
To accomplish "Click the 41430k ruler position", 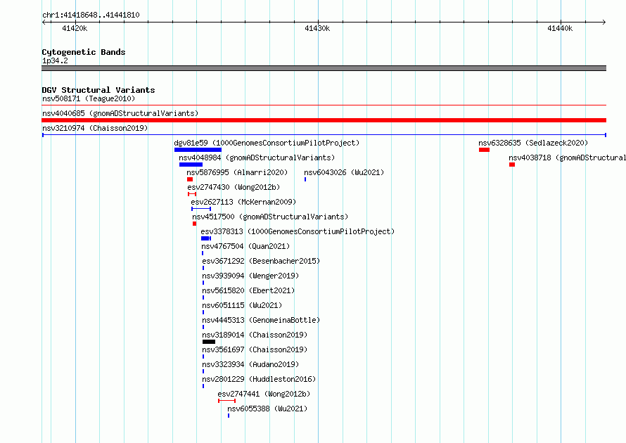I will click(317, 28).
